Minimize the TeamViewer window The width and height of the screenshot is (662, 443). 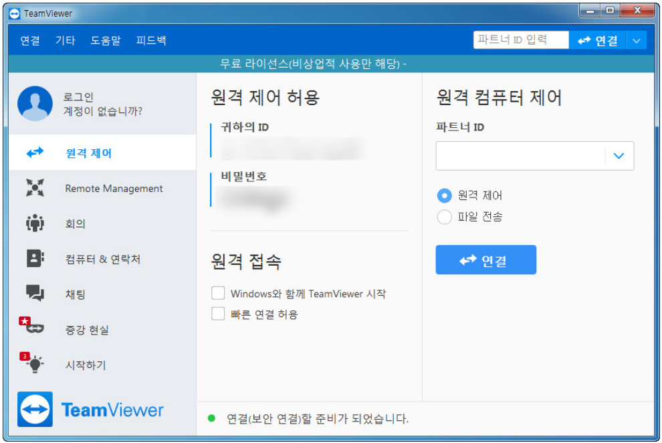pos(590,11)
